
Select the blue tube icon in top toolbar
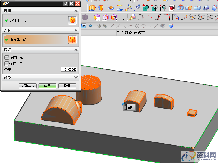[206, 8]
